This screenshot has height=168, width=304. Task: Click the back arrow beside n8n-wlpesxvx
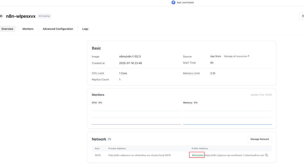pos(2,16)
